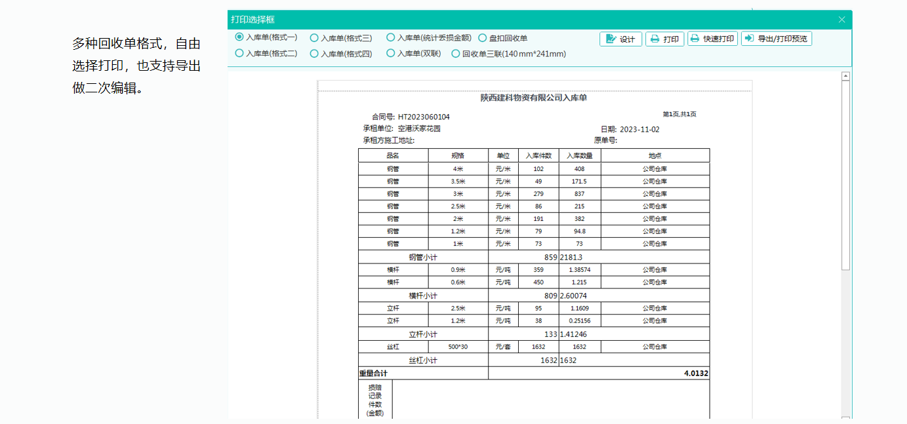Click the scrollbar up arrow
This screenshot has height=424, width=907.
pyautogui.click(x=846, y=76)
